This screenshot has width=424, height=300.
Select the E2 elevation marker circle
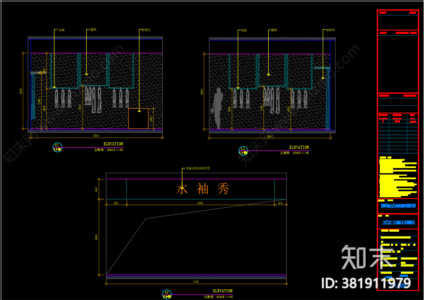coord(243,151)
